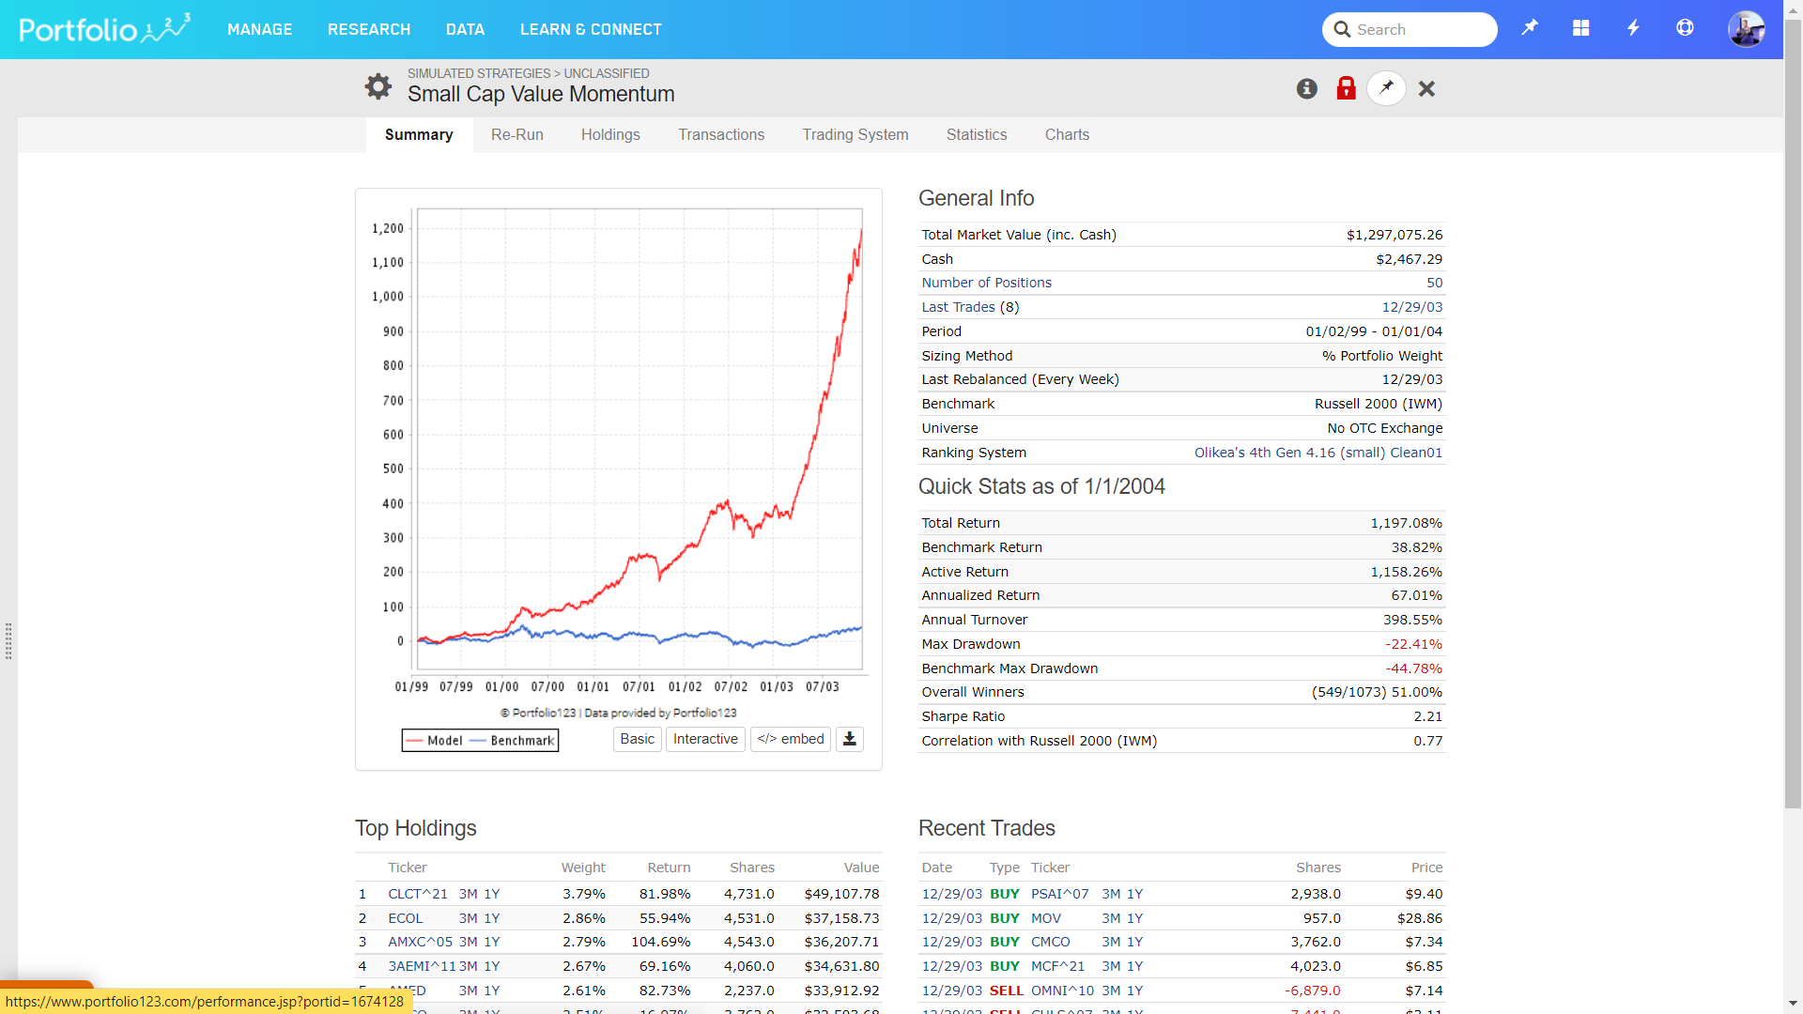This screenshot has width=1803, height=1014.
Task: Click the pushpin icon in top navigation
Action: coord(1530,28)
